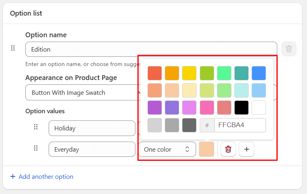The height and width of the screenshot is (194, 307).
Task: Click the Edition option name field
Action: [x=151, y=50]
